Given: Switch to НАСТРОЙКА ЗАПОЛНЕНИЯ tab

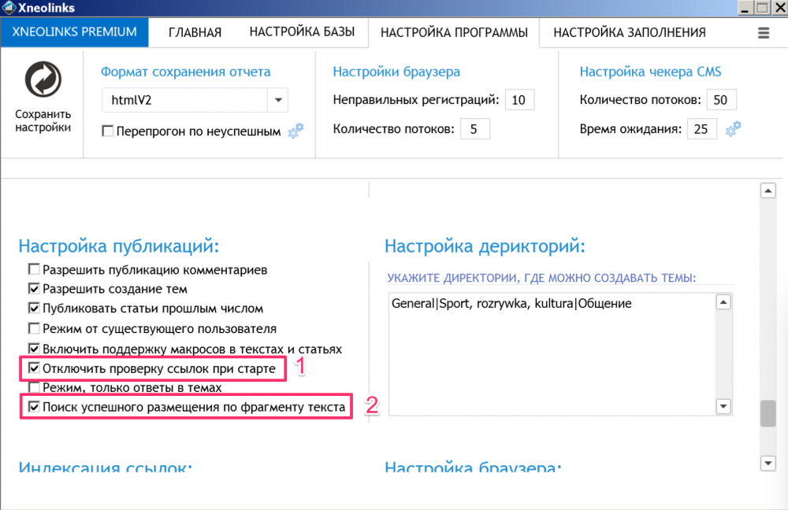Looking at the screenshot, I should [x=629, y=32].
